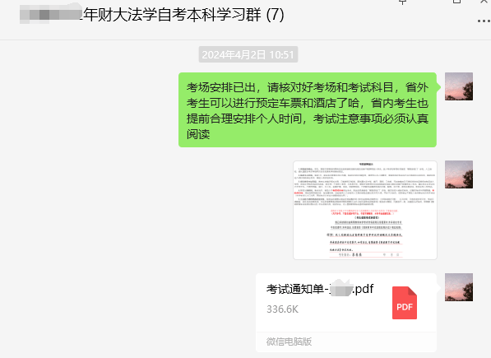Maximize the chat window

tap(456, 2)
